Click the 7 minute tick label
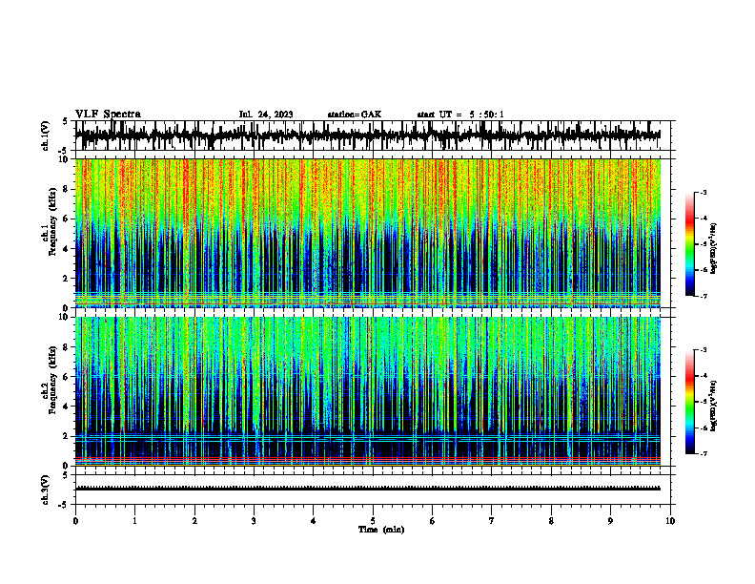 492,521
